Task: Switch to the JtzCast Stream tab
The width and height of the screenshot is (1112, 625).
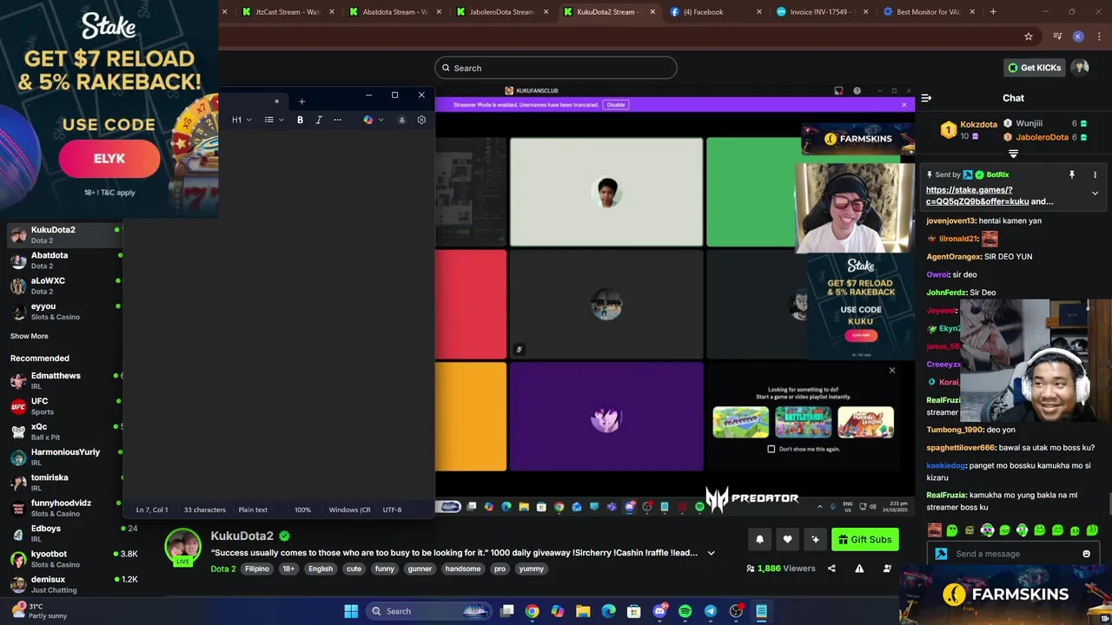Action: (288, 12)
